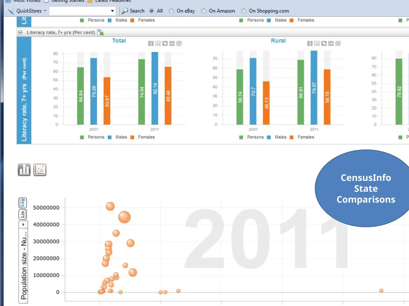Print the Rural literacy chart

331,43
